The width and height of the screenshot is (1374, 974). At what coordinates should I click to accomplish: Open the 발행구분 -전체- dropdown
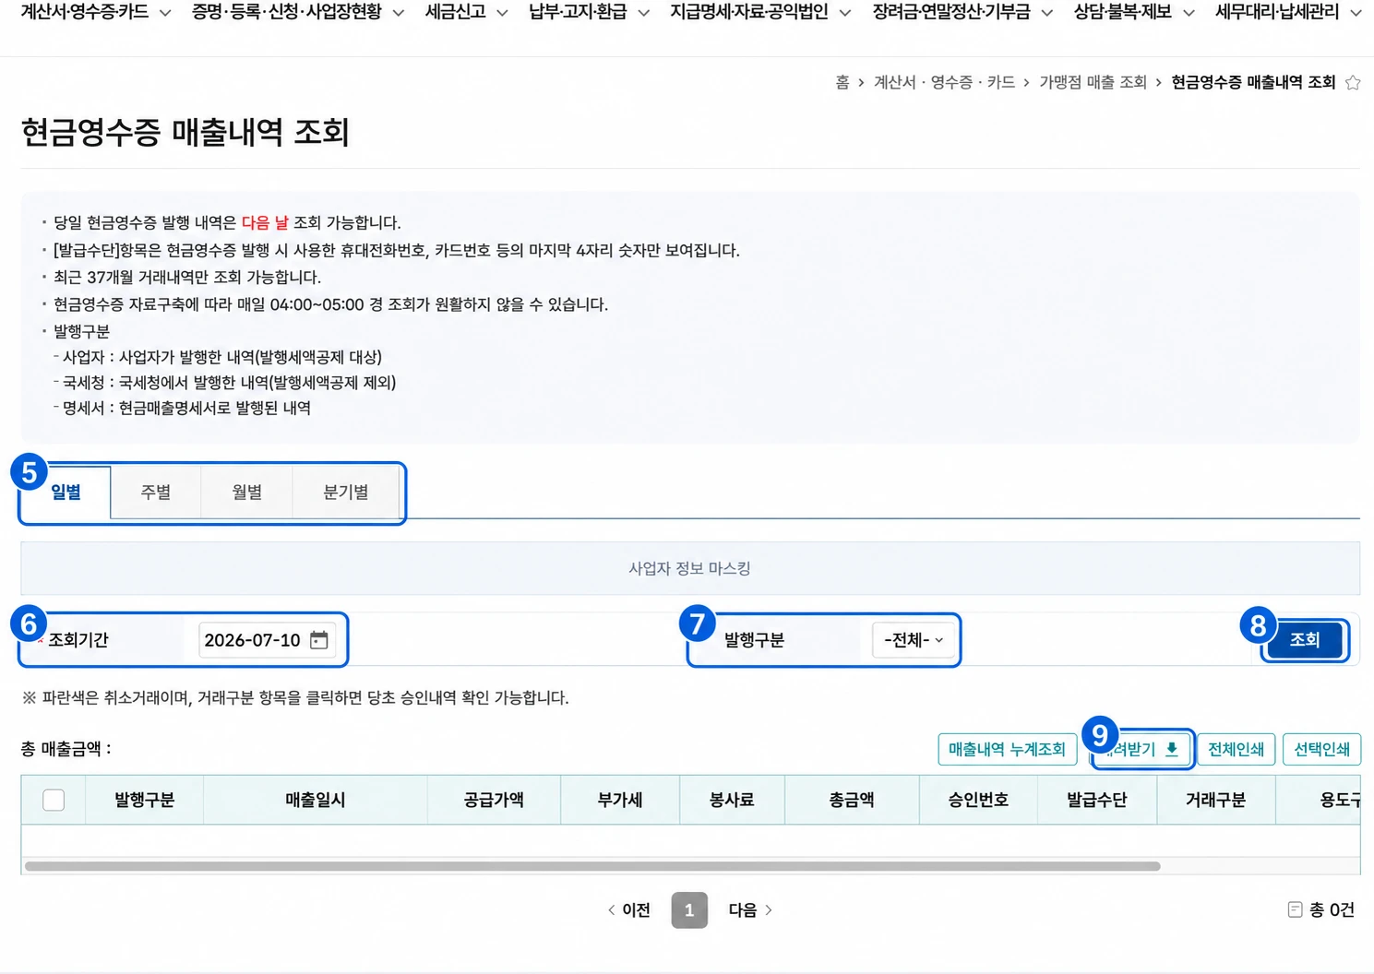click(x=914, y=640)
